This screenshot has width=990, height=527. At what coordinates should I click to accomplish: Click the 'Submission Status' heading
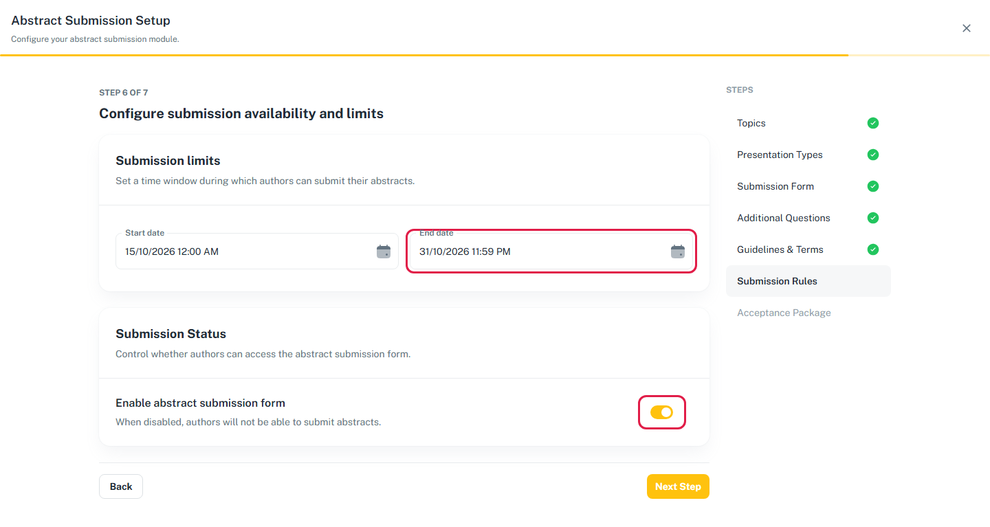[x=170, y=334]
